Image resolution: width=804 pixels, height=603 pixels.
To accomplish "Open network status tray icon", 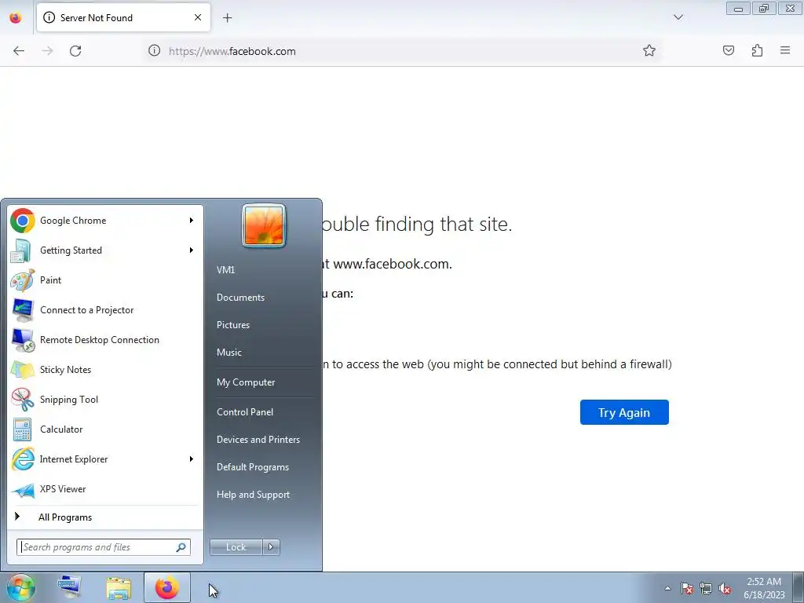I will click(706, 588).
